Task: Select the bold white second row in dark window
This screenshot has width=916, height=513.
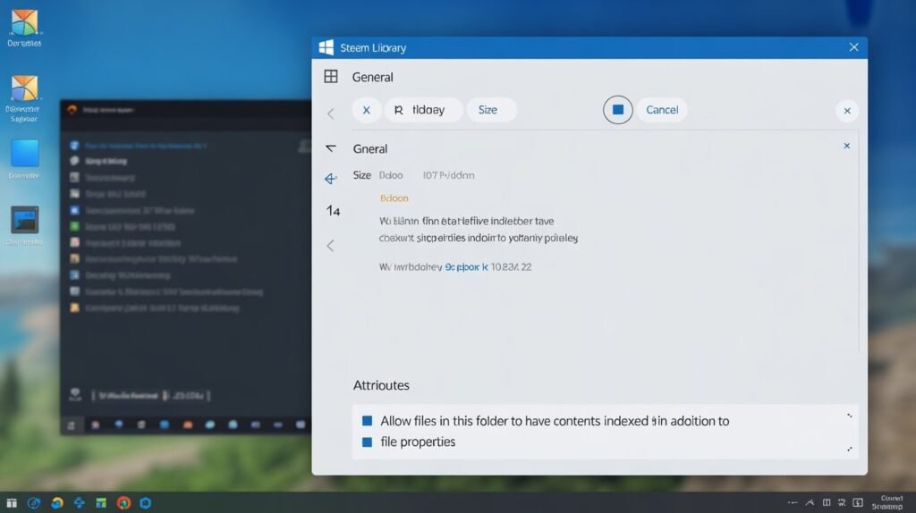Action: pyautogui.click(x=106, y=161)
